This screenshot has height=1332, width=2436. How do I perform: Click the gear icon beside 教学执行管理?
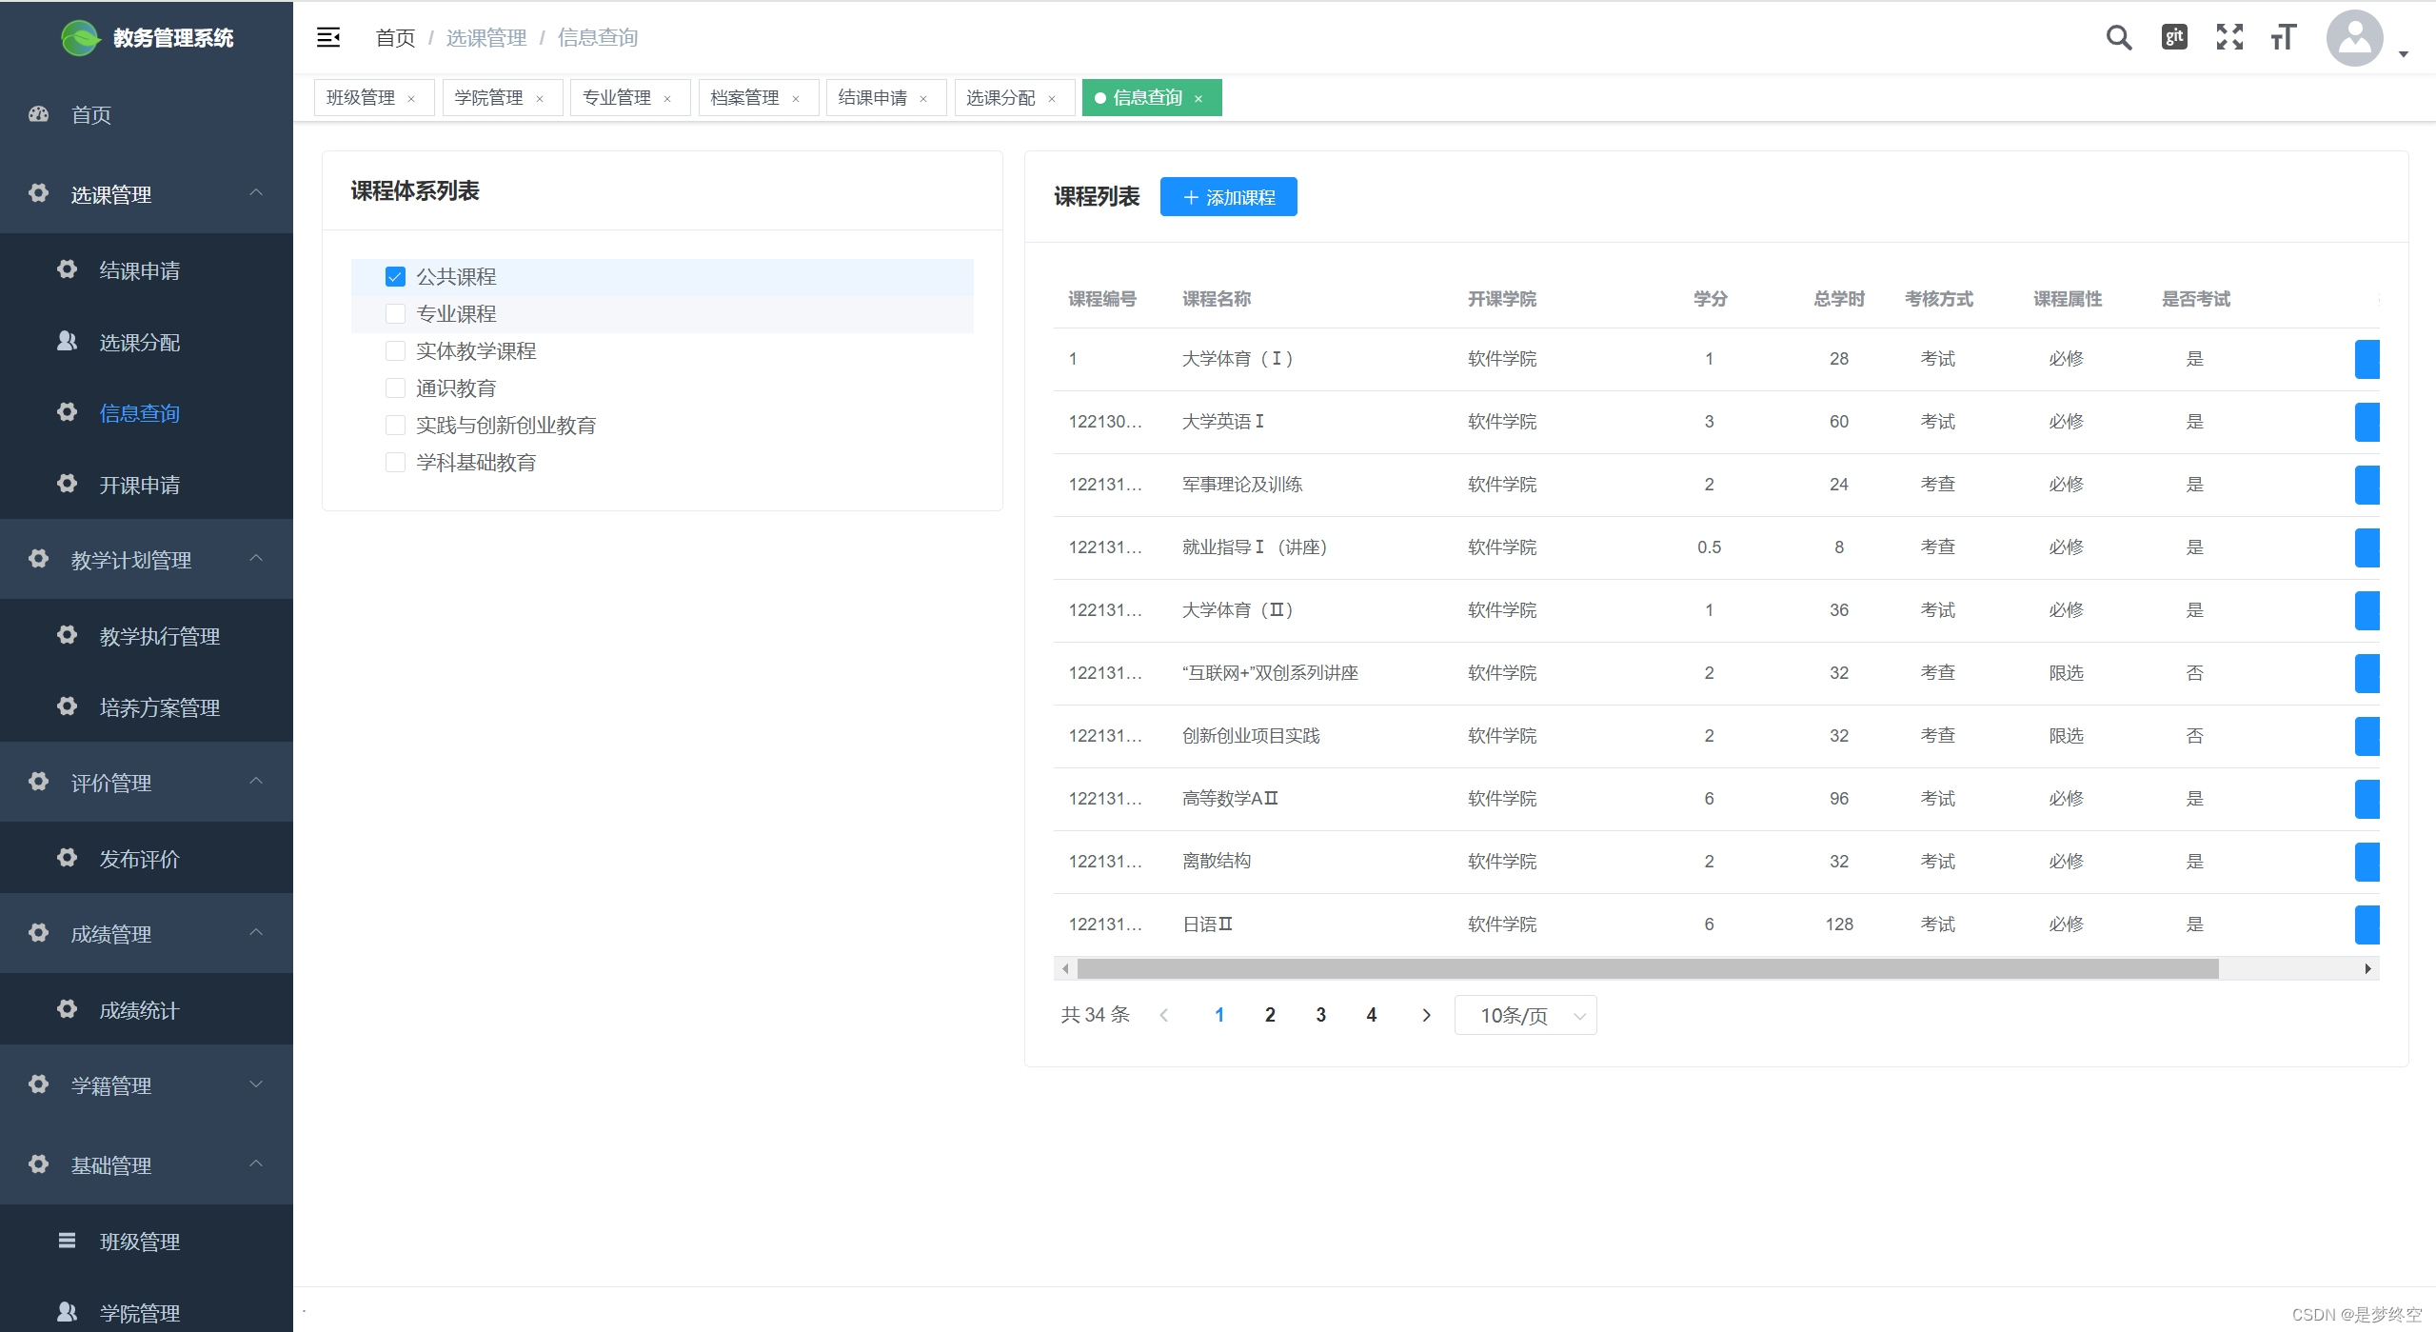coord(67,635)
